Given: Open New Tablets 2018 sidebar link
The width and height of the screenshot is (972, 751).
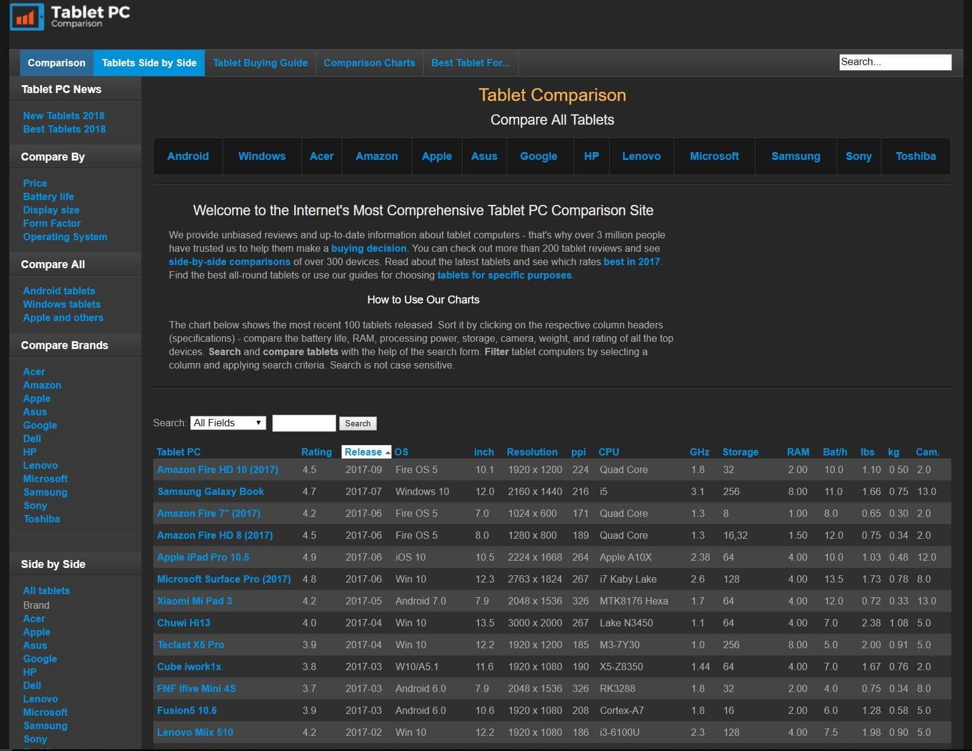Looking at the screenshot, I should point(64,116).
